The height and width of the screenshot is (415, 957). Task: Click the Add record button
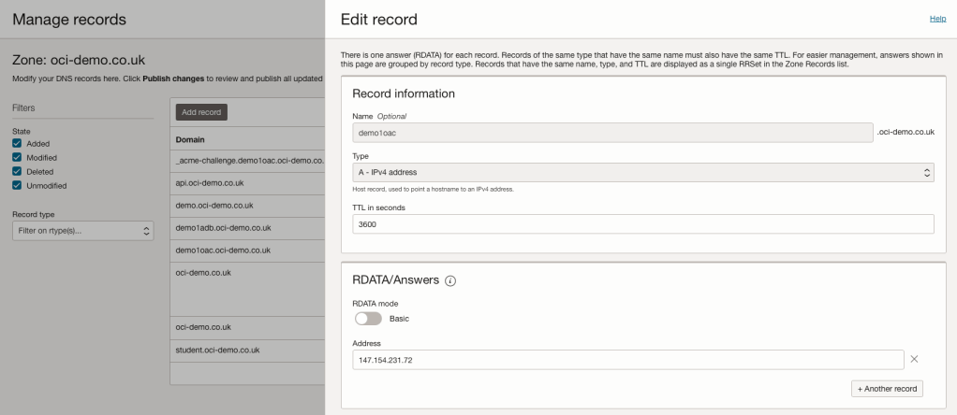(201, 112)
